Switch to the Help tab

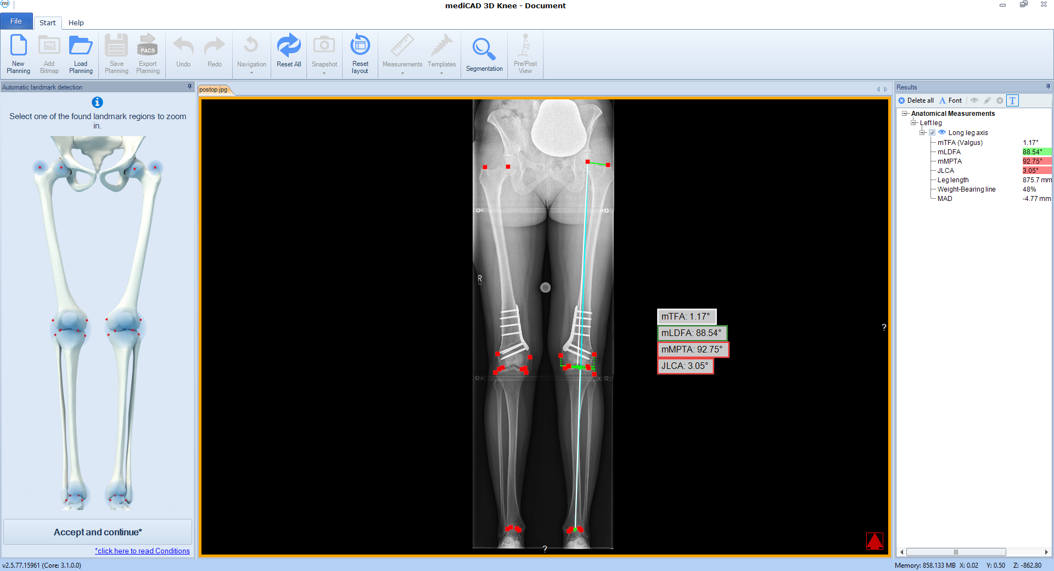(x=76, y=23)
